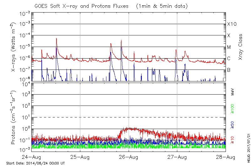Click the 28-Aug date at axis end

click(x=225, y=157)
